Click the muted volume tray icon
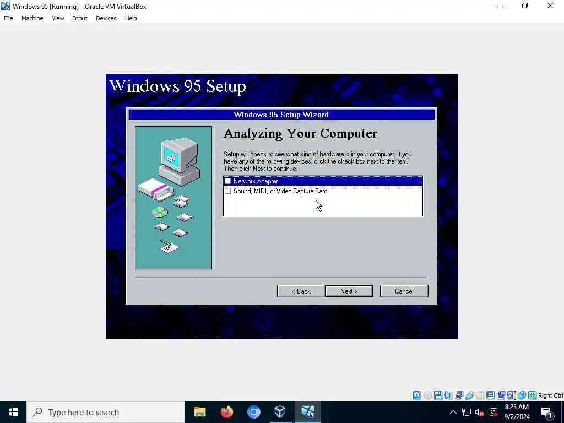This screenshot has width=564, height=423. click(x=480, y=412)
